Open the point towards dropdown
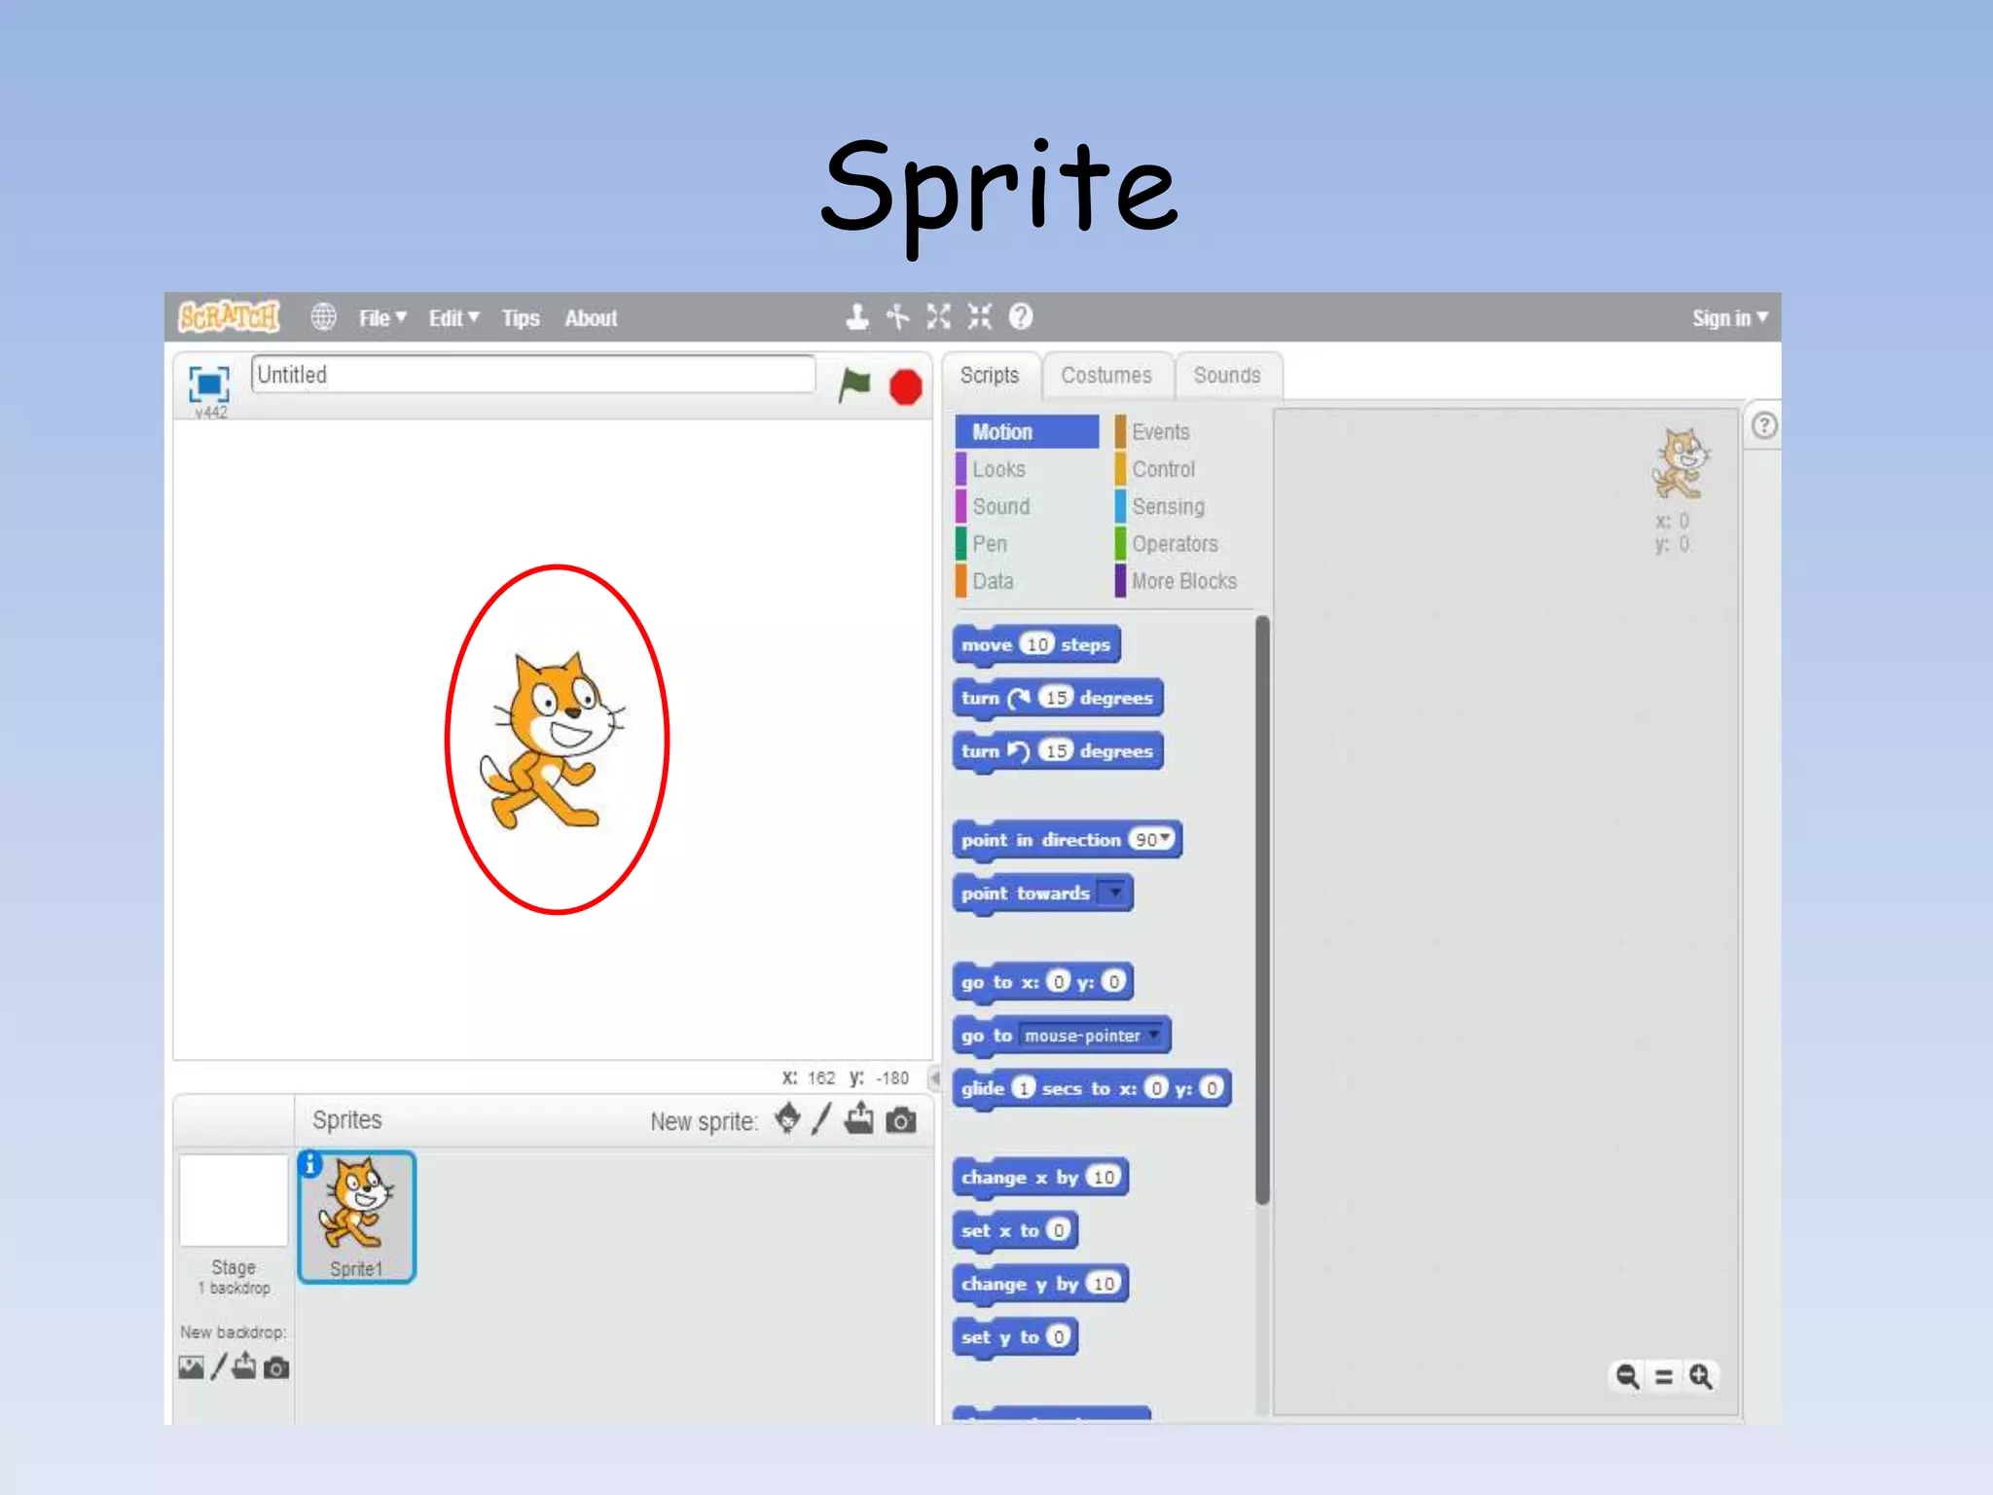The width and height of the screenshot is (1993, 1495). click(1113, 893)
